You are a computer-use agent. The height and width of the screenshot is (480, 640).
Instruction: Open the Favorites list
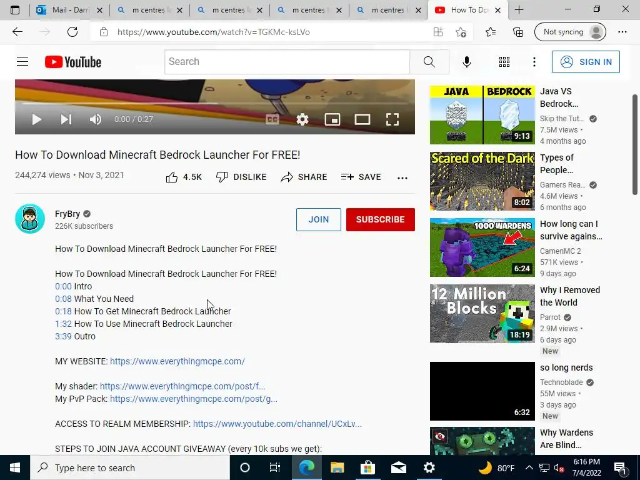coord(491,32)
